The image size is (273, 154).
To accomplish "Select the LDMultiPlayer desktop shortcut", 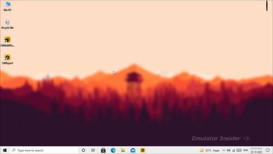I will tap(7, 41).
